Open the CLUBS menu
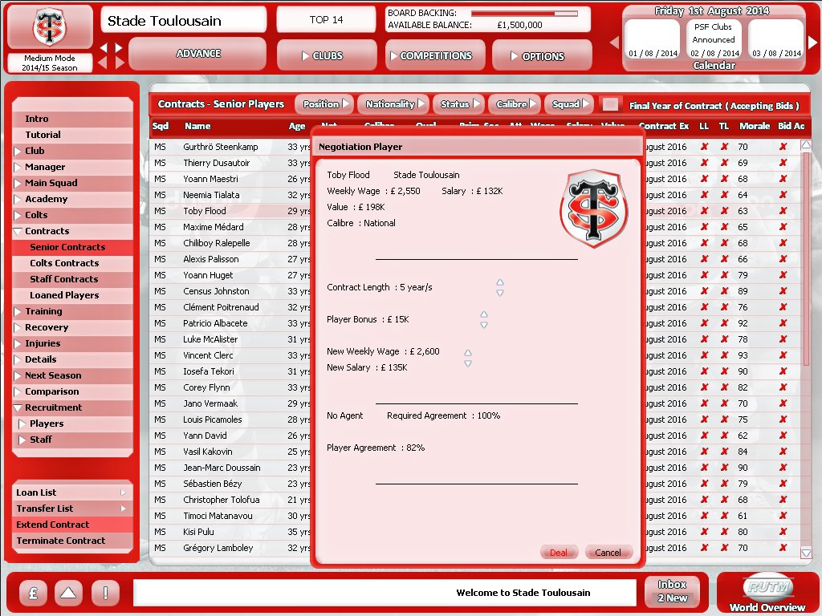 pyautogui.click(x=327, y=55)
